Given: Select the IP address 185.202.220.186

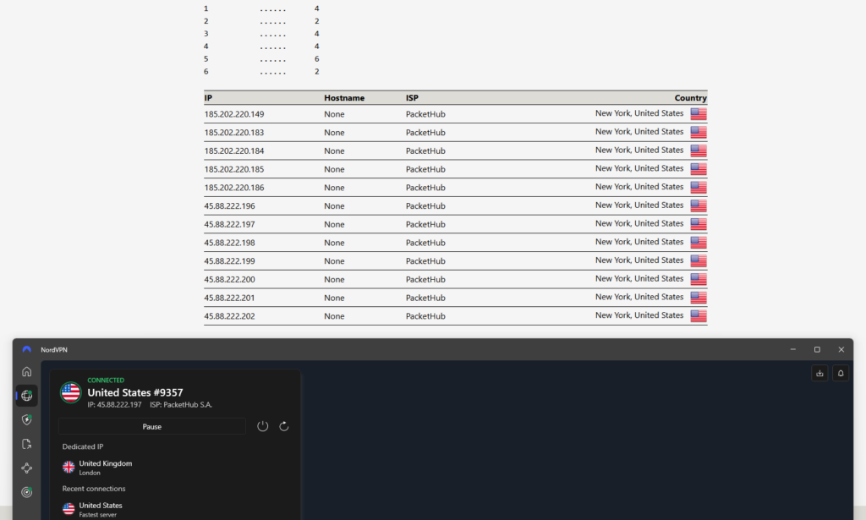Looking at the screenshot, I should [234, 188].
